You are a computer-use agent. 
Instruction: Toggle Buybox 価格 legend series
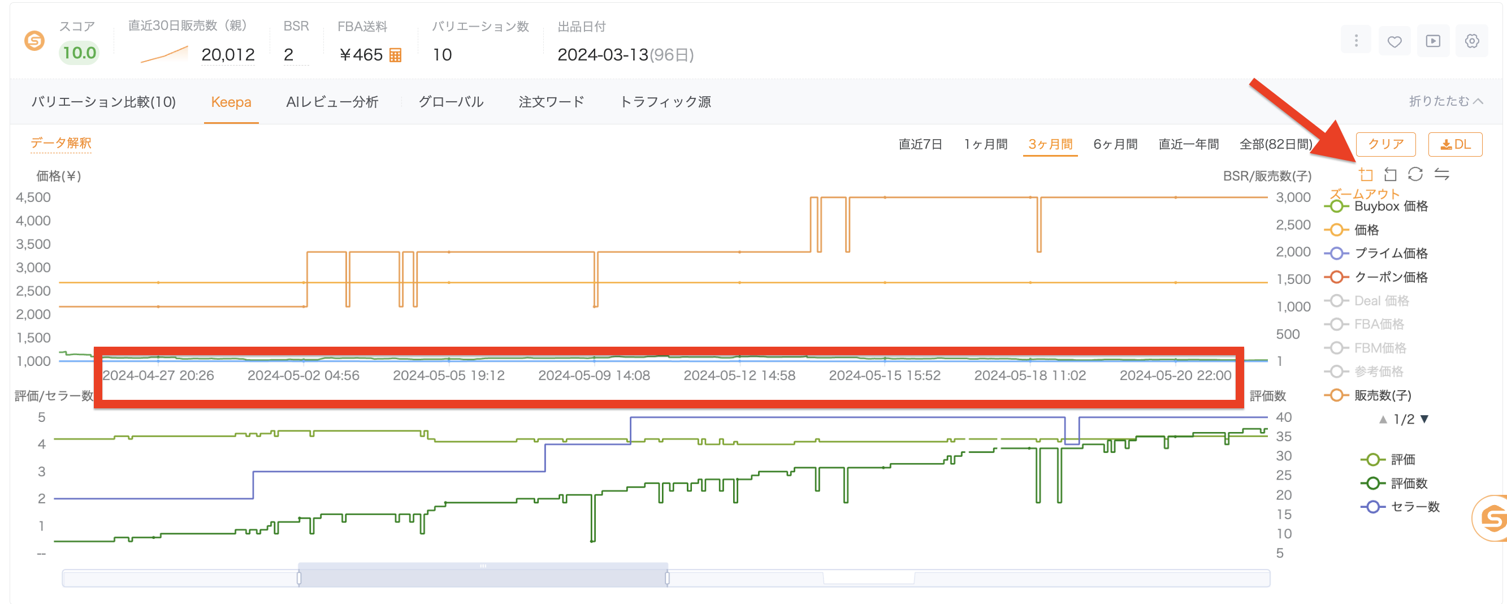tap(1376, 206)
